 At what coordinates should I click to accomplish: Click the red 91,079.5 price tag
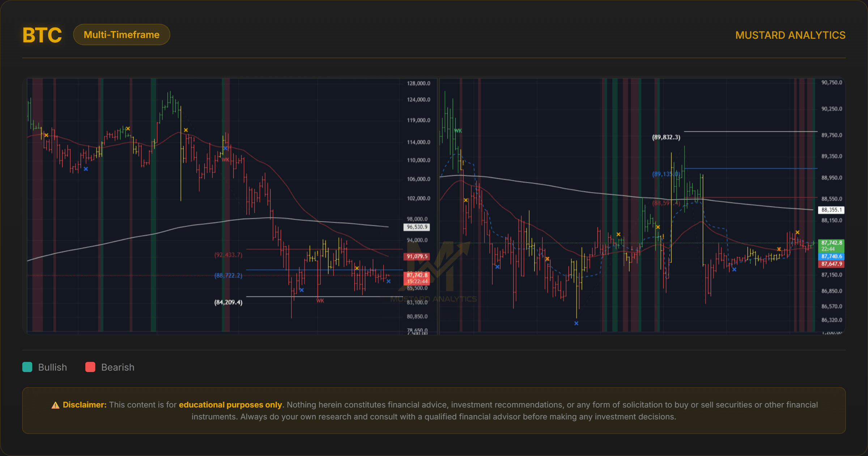[x=417, y=256]
